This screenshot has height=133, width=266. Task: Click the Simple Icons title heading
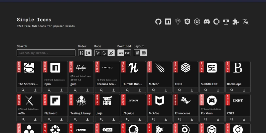click(x=34, y=20)
